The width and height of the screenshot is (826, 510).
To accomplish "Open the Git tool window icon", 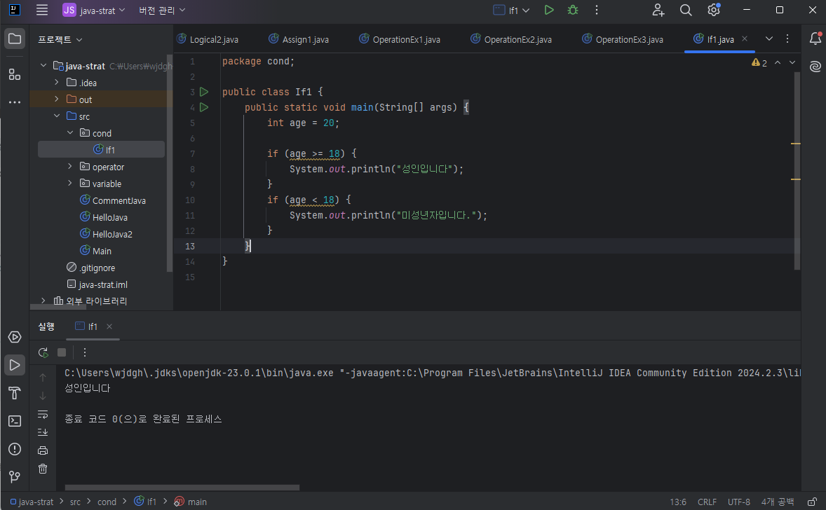I will [14, 477].
